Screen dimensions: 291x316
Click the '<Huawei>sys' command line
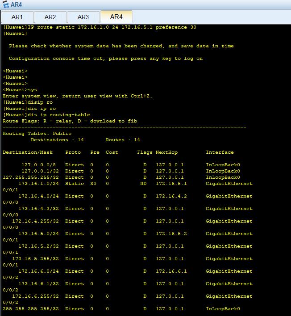click(20, 90)
